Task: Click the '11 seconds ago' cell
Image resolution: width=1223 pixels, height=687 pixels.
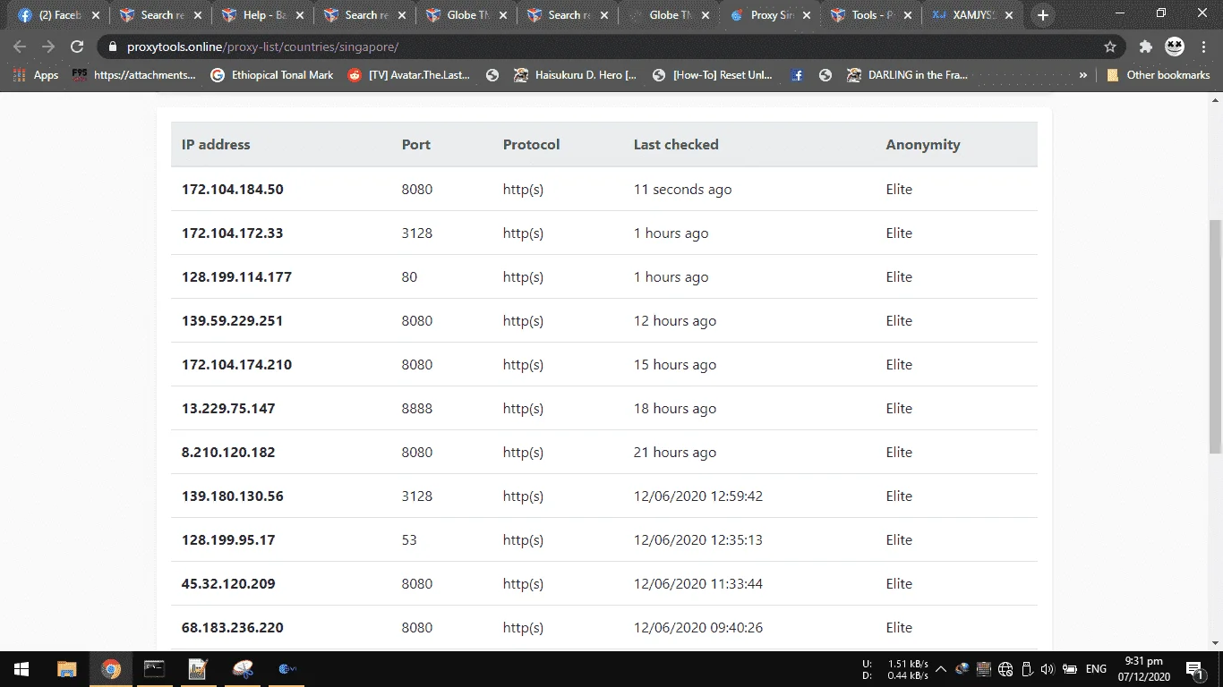Action: pos(683,189)
